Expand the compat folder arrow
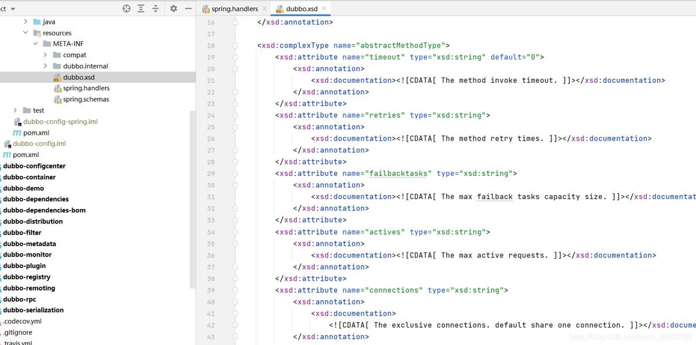This screenshot has height=345, width=696. [46, 55]
